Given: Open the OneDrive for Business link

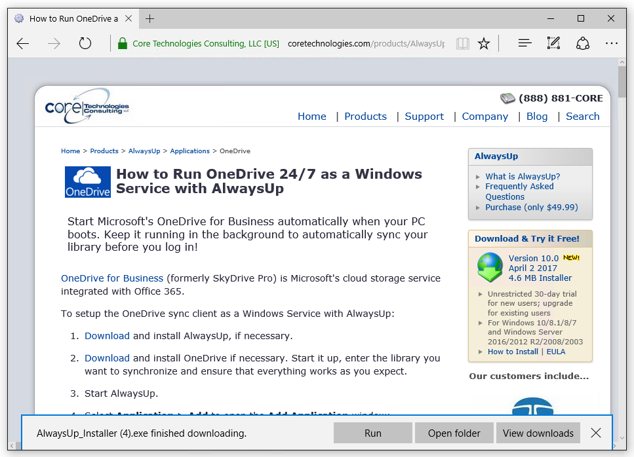Looking at the screenshot, I should 112,278.
